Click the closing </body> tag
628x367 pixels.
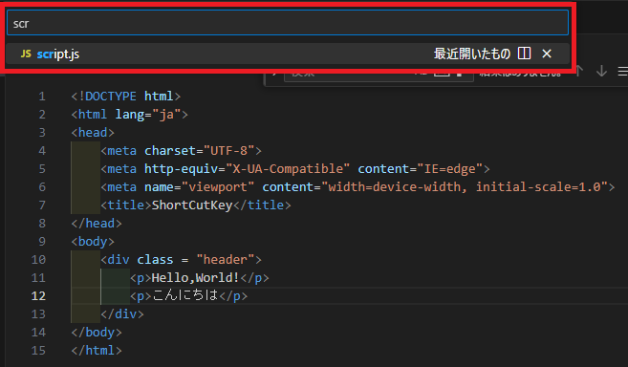point(97,333)
